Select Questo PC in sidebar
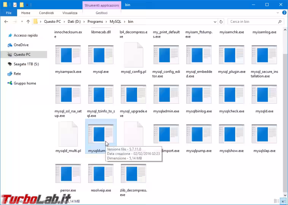This screenshot has width=288, height=205. (24, 55)
